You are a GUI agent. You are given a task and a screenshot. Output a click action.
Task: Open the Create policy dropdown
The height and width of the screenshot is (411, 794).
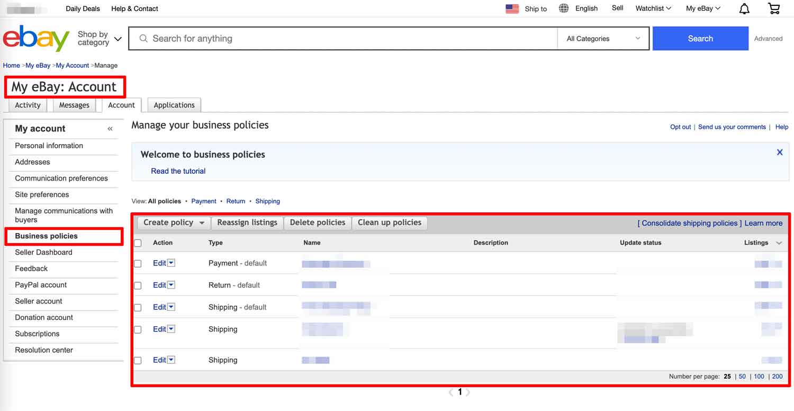(174, 223)
